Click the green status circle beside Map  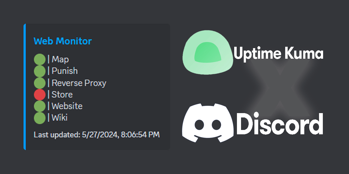40,59
